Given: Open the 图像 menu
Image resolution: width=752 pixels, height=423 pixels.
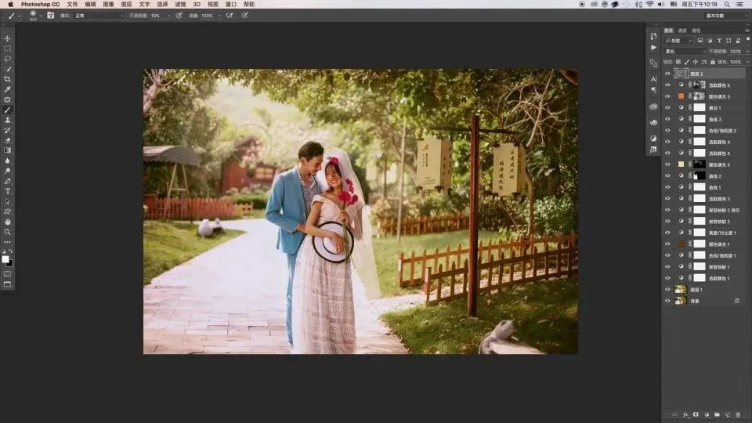Looking at the screenshot, I should tap(108, 4).
